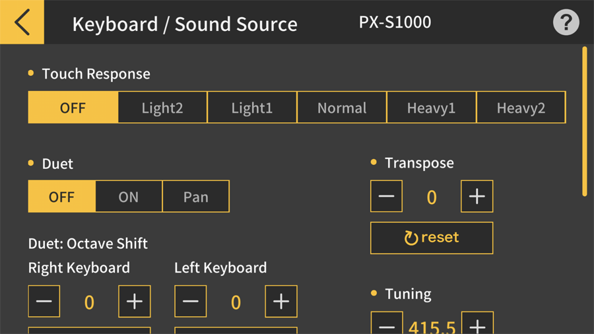Decrease Left Keyboard octave shift
Image resolution: width=594 pixels, height=334 pixels.
(191, 302)
